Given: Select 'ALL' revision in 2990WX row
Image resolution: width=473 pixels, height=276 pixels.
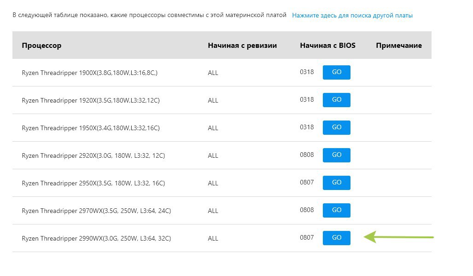Looking at the screenshot, I should (x=213, y=239).
